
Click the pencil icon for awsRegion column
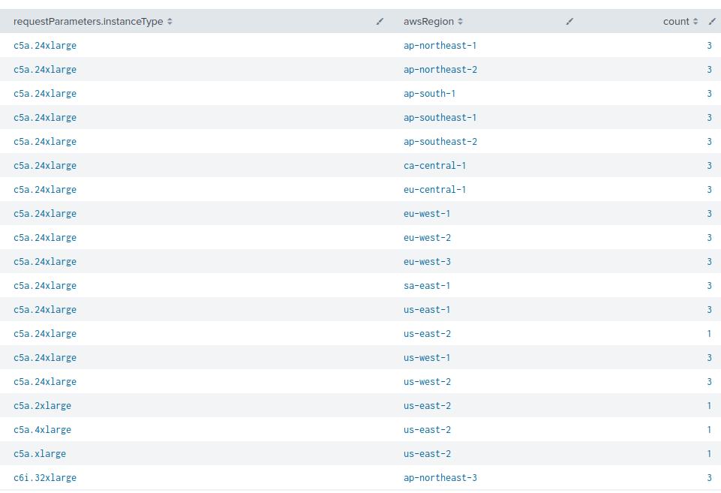pos(569,21)
